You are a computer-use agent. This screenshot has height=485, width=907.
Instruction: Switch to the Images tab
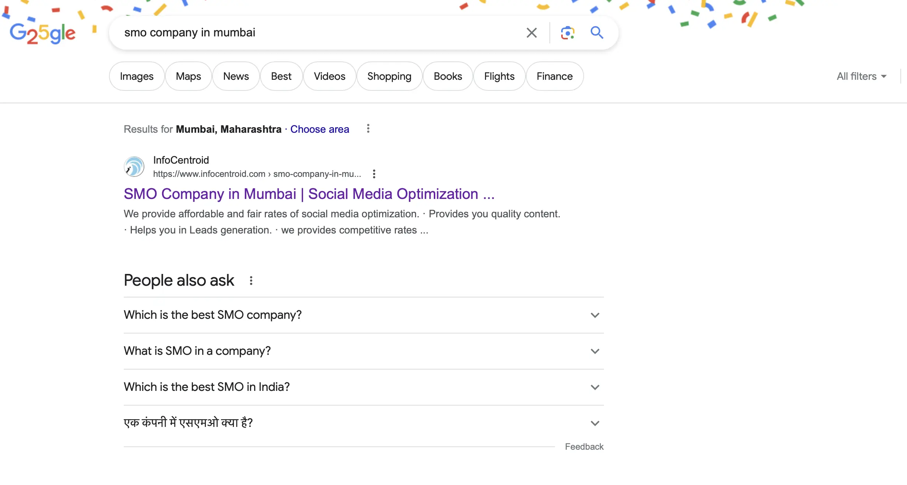click(137, 76)
